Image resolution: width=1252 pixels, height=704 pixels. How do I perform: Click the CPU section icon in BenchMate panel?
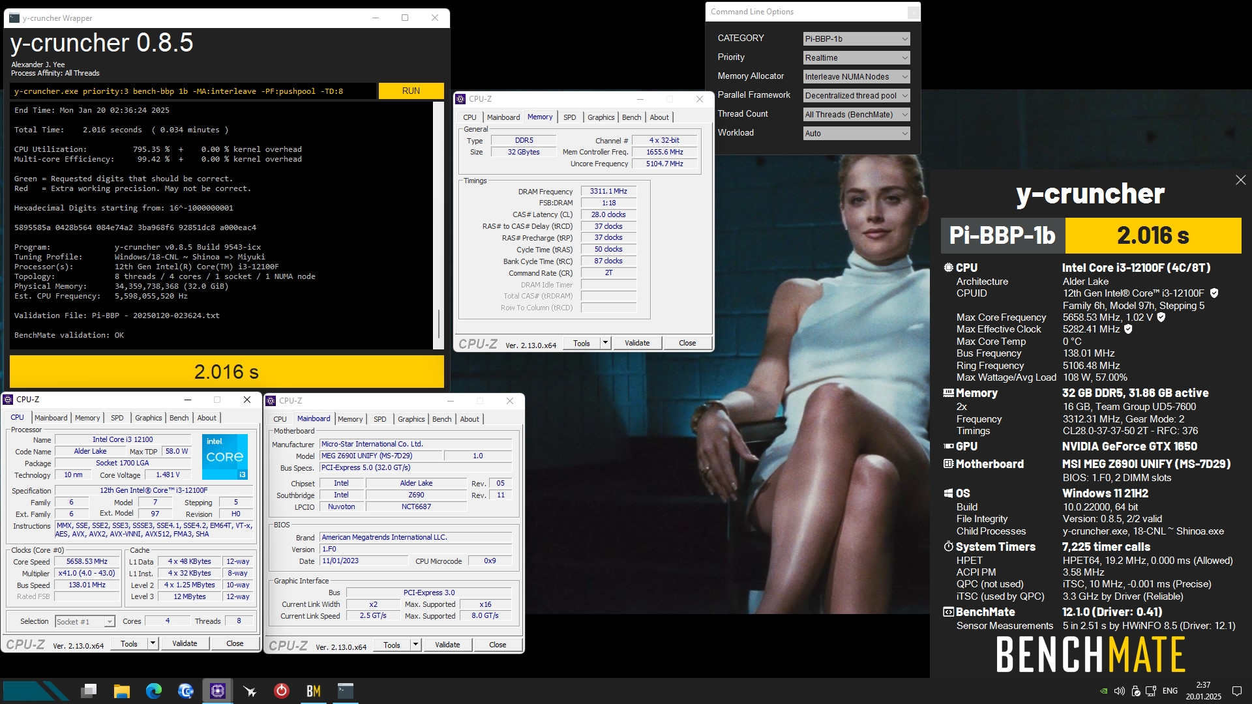click(x=949, y=267)
